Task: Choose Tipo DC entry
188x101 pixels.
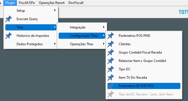Action: [x=144, y=69]
